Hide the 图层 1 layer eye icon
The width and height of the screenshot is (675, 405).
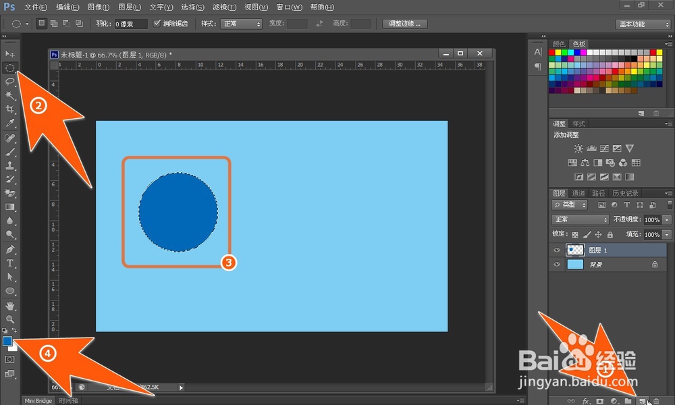coord(557,250)
